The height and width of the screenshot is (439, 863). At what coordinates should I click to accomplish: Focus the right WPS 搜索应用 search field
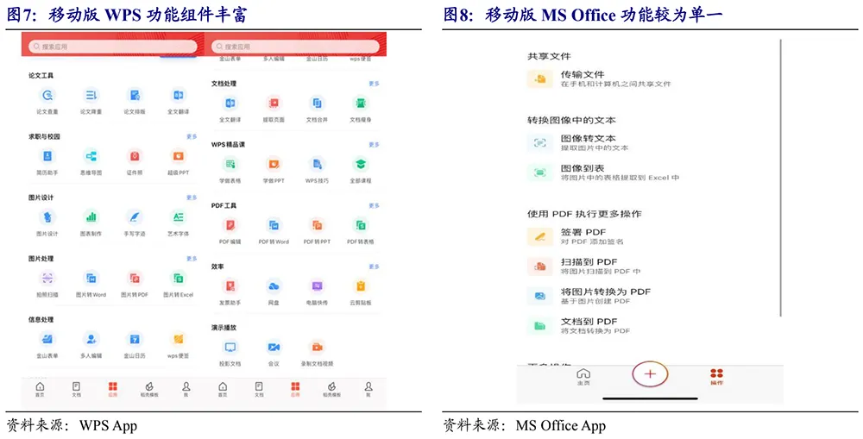point(295,47)
